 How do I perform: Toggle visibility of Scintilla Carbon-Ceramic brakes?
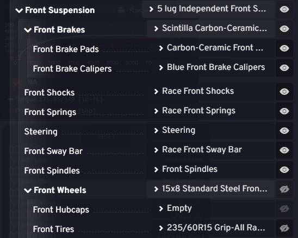pyautogui.click(x=284, y=29)
